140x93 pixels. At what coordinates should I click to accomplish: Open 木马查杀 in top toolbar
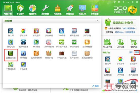point(20,10)
